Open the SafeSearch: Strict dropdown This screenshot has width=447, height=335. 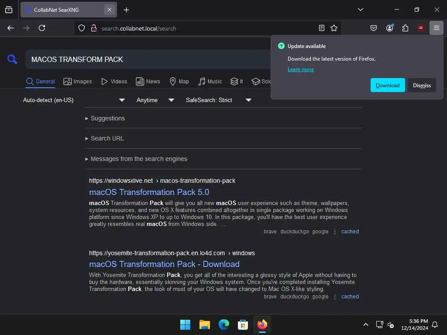click(x=218, y=100)
